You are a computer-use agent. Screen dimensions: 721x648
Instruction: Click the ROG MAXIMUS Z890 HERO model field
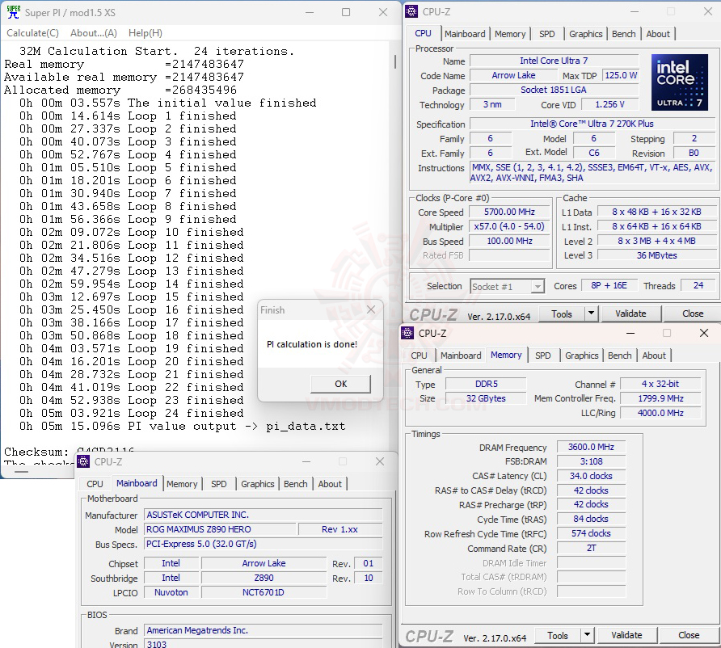click(x=219, y=529)
